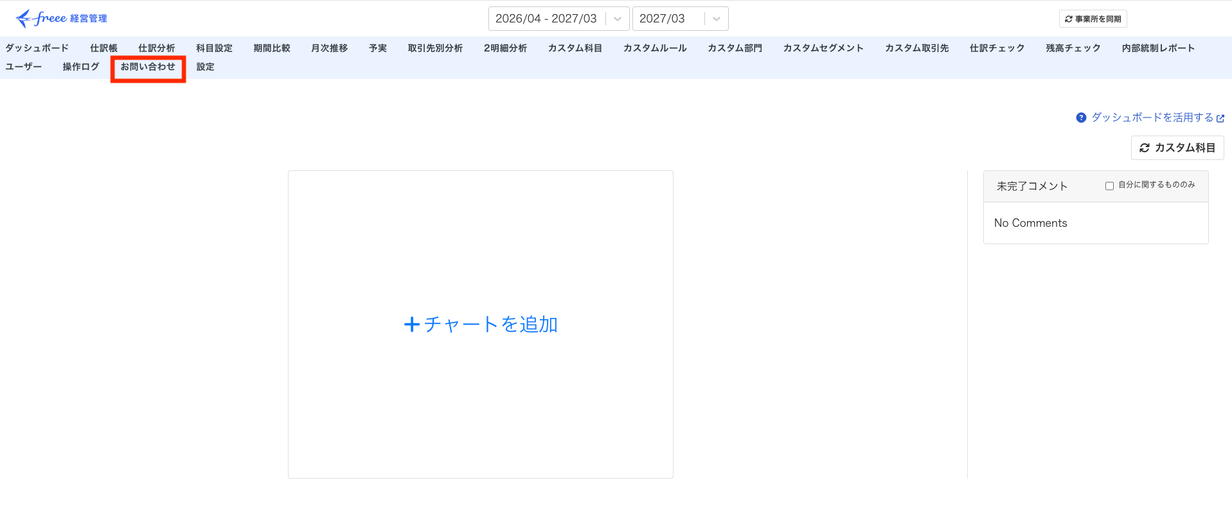Switch to 月次推移

(330, 48)
